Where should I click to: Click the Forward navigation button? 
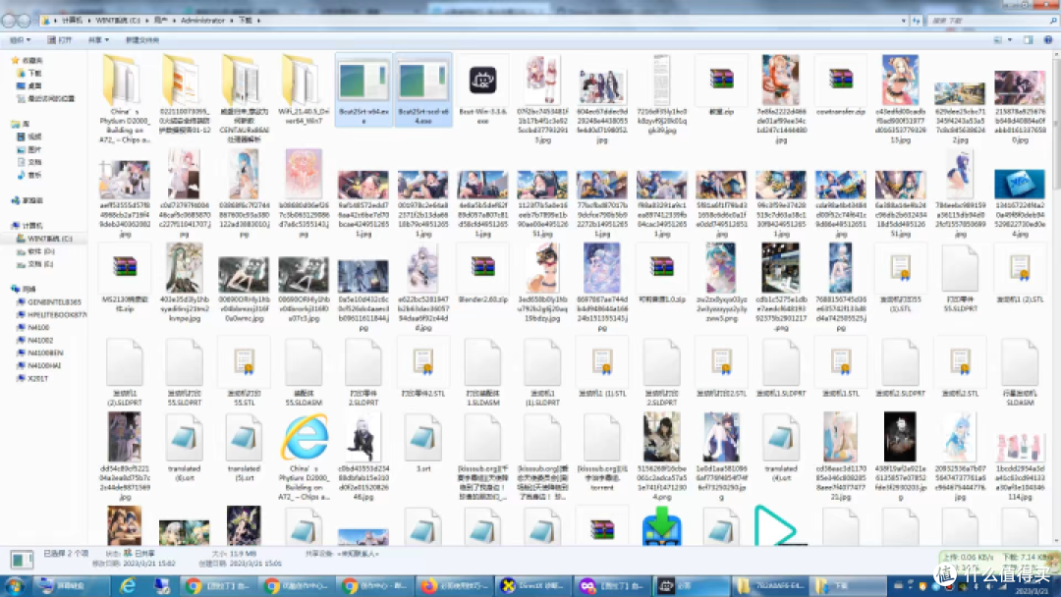coord(24,21)
